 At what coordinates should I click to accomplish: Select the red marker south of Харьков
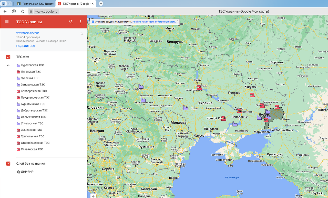click(x=252, y=95)
